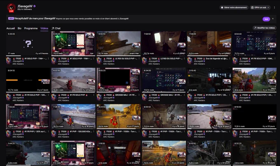The width and height of the screenshot is (280, 166).
Task: Open the JSavageW channel name heading
Action: (25, 6)
